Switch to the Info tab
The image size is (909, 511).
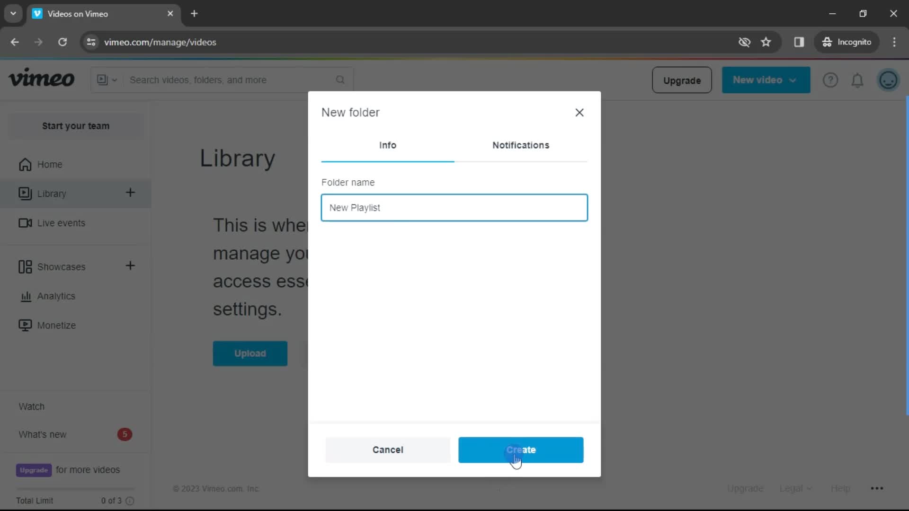388,145
